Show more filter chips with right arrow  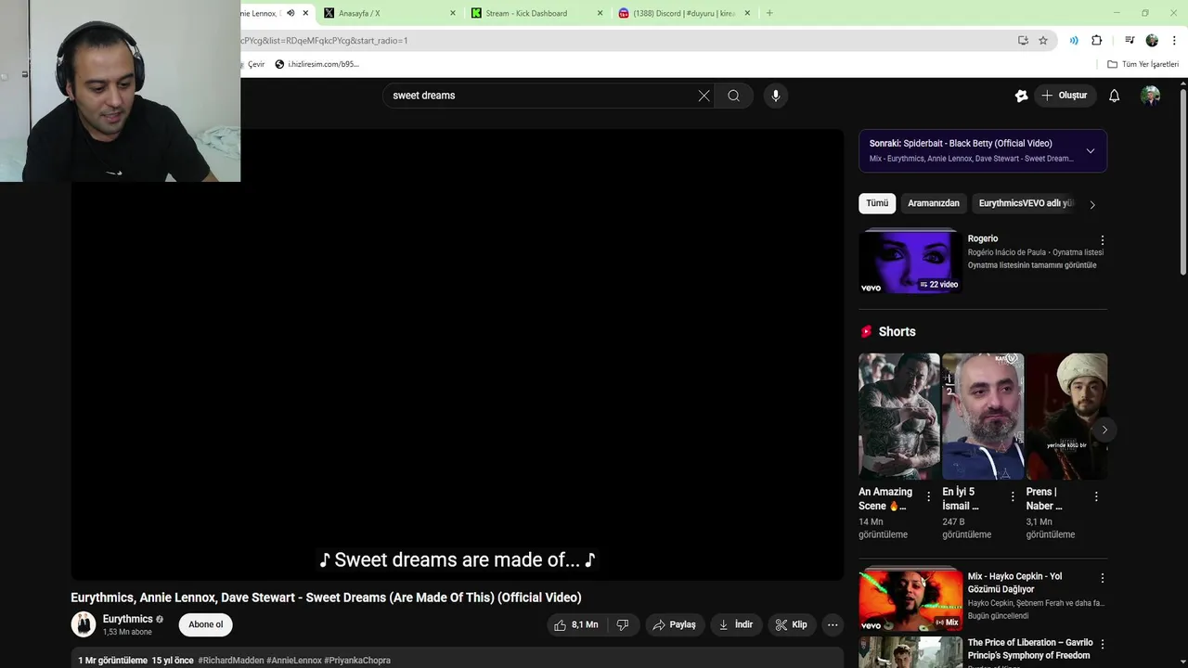1092,204
